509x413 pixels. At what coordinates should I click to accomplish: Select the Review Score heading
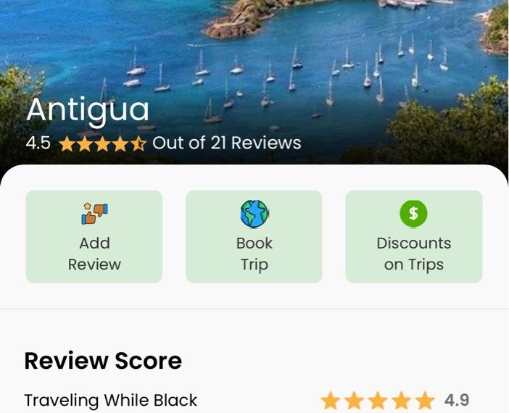[x=103, y=361]
